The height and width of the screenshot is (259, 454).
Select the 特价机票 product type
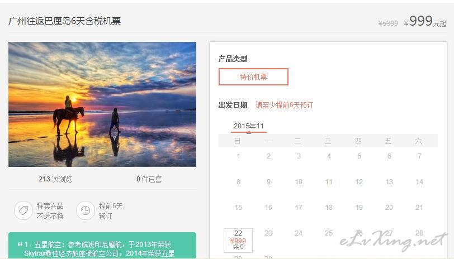pyautogui.click(x=253, y=77)
